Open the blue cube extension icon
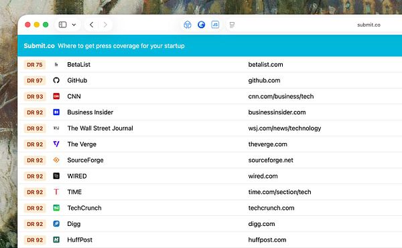The height and width of the screenshot is (248, 402). pos(188,25)
